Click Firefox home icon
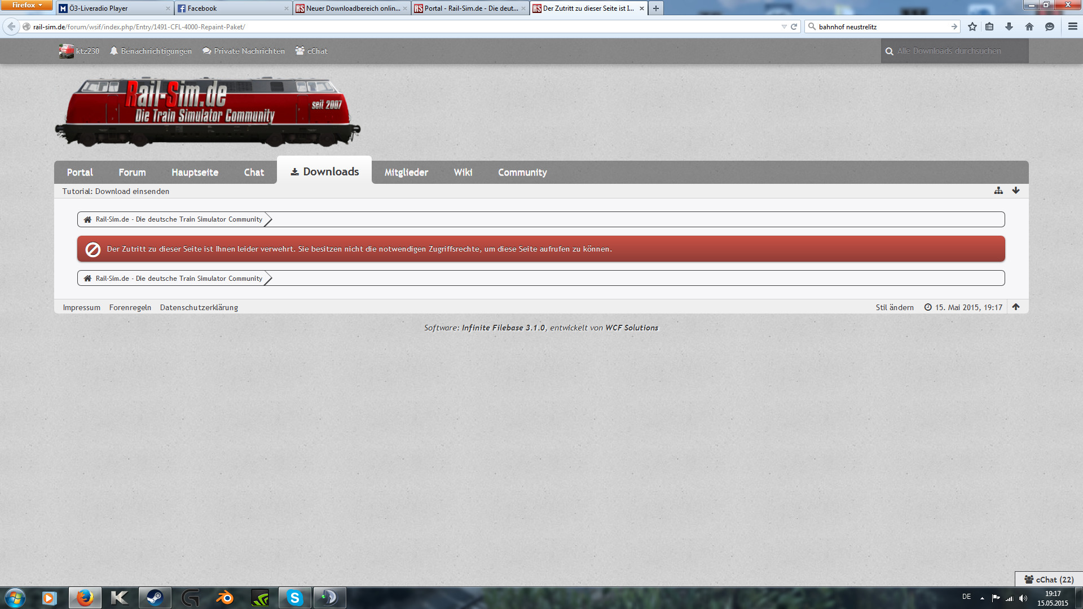This screenshot has height=609, width=1083. point(1029,27)
